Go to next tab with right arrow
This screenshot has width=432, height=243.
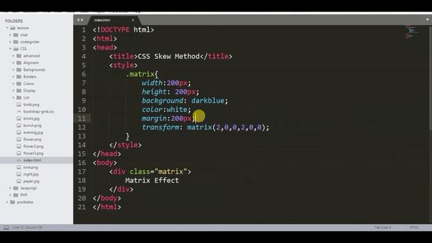82,20
